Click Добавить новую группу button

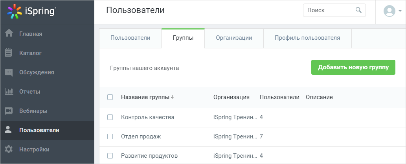[x=353, y=67]
